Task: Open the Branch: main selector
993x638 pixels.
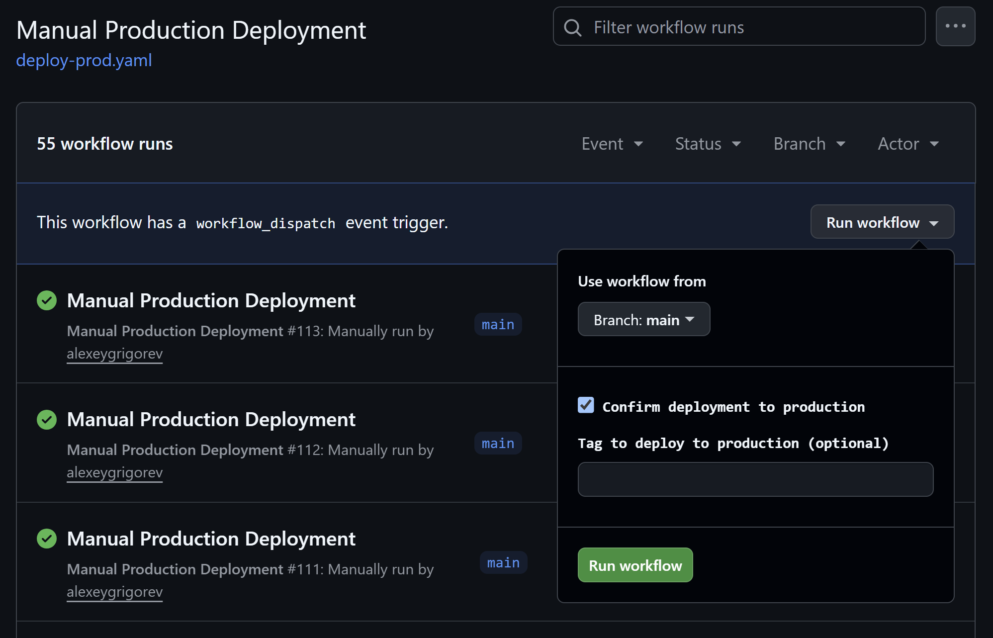Action: (644, 319)
